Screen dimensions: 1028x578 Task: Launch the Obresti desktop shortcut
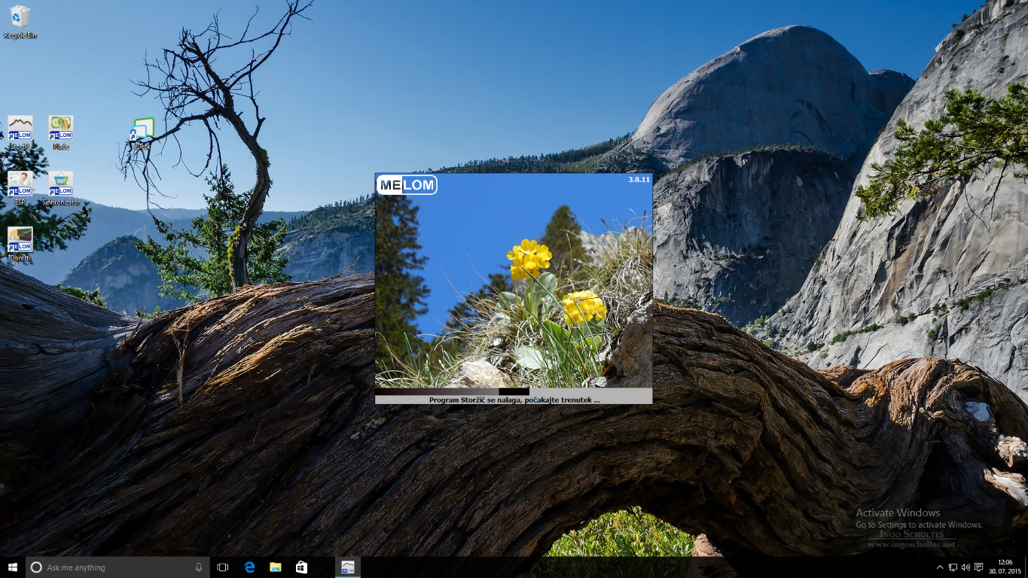click(20, 241)
